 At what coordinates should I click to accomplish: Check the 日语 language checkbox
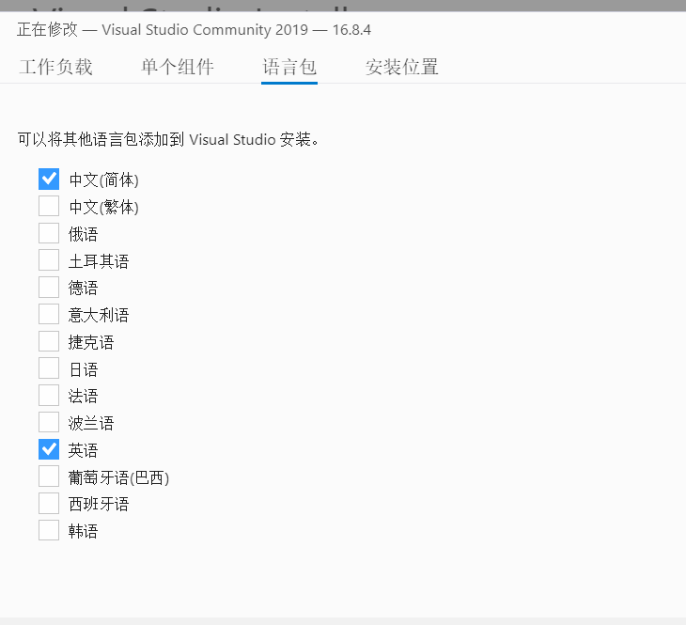coord(49,368)
